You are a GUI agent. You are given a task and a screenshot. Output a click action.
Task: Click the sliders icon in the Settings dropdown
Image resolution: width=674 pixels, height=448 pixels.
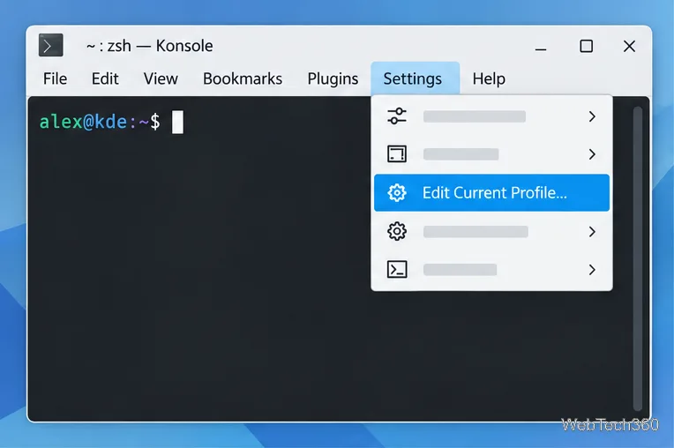397,116
